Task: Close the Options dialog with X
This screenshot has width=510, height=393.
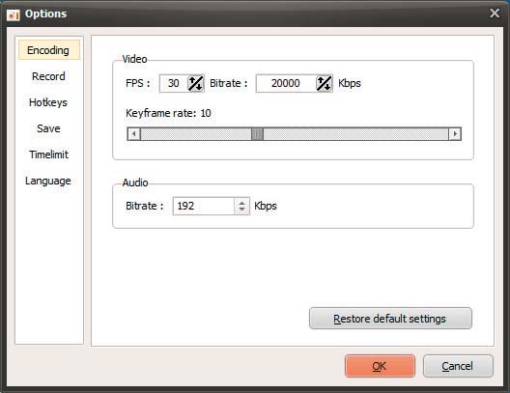Action: (x=495, y=14)
